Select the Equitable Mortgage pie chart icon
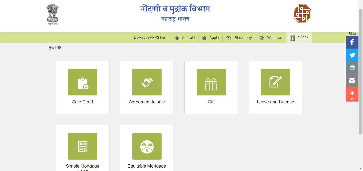The image size is (363, 171). point(147,146)
